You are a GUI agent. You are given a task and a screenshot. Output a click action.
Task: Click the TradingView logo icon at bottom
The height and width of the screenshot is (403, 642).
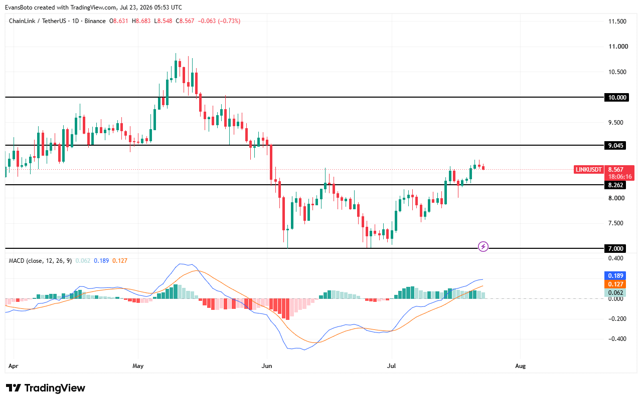click(x=13, y=388)
